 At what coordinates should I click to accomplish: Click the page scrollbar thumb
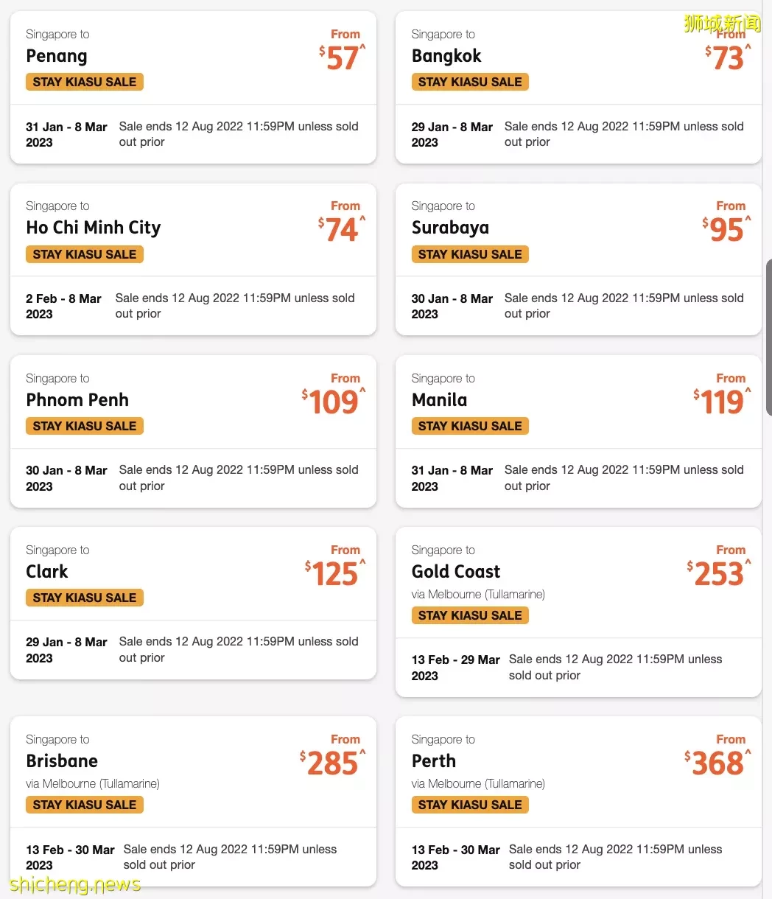click(x=768, y=337)
